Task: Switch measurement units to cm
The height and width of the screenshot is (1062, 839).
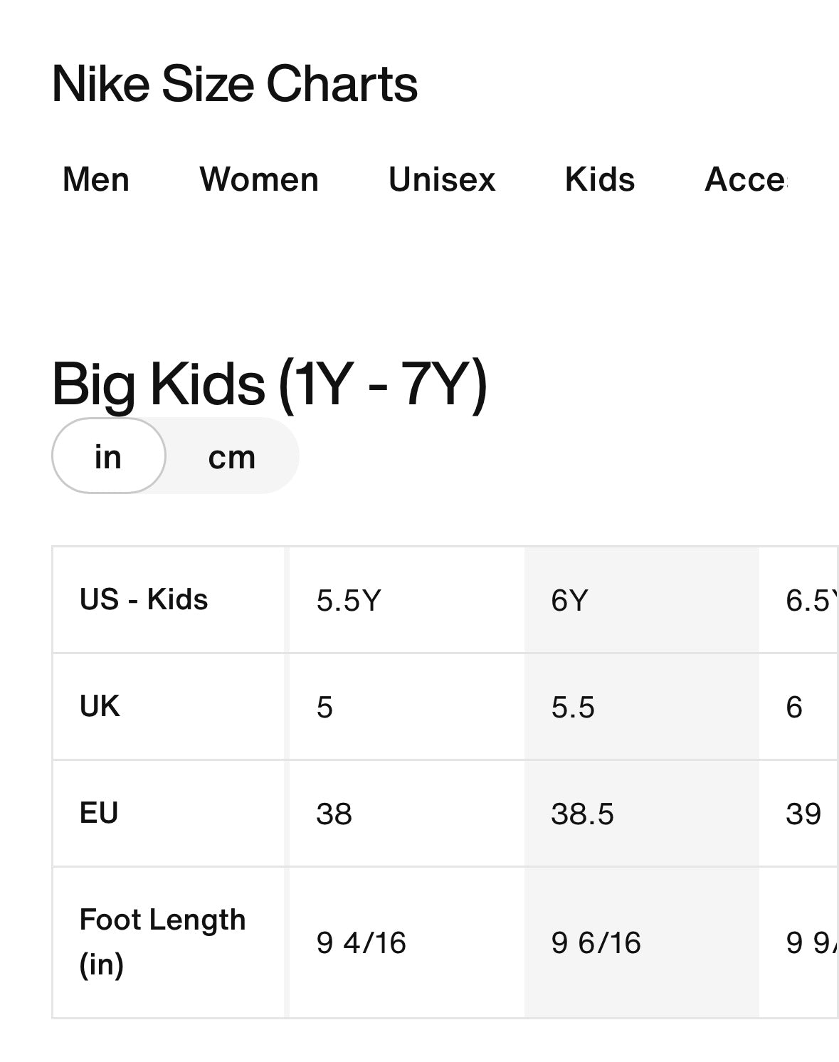Action: point(231,456)
